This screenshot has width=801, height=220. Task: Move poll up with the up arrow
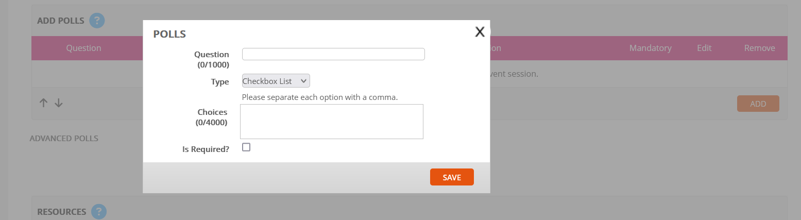click(x=44, y=103)
